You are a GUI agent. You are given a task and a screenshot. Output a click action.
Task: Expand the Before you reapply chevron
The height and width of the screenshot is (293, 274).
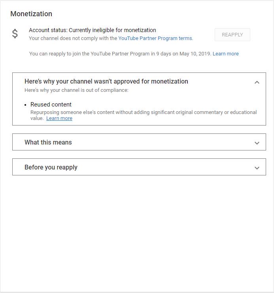click(x=257, y=168)
